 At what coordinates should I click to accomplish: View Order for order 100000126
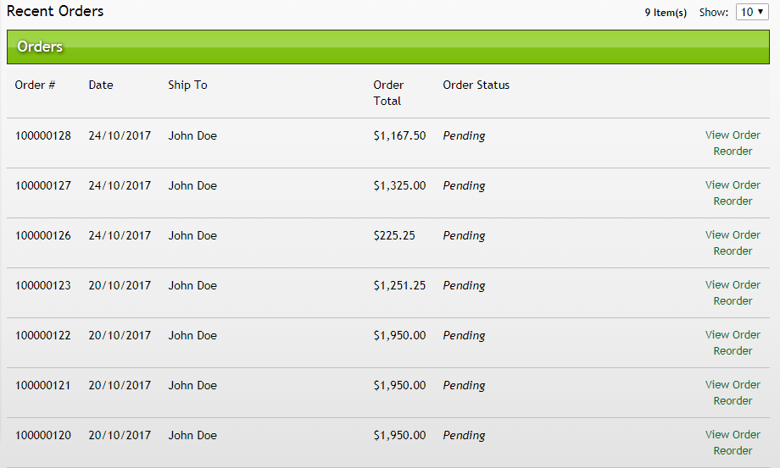733,234
